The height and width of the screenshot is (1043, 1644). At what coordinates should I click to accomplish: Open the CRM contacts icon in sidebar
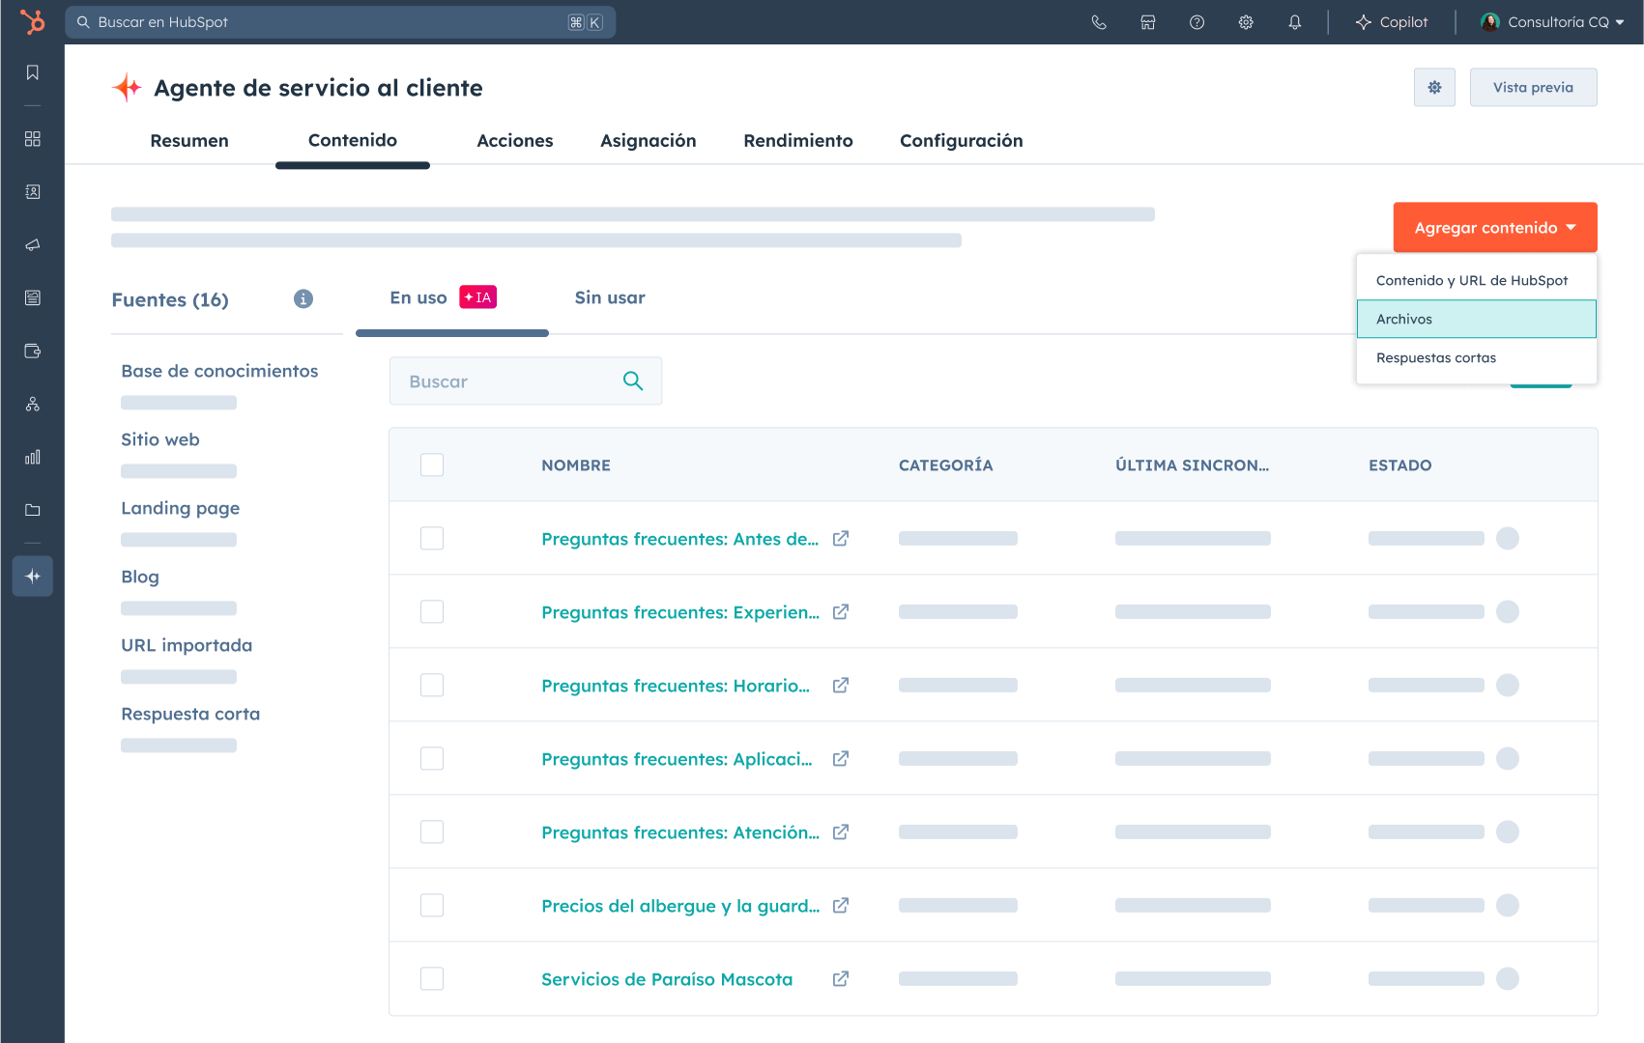click(x=33, y=192)
